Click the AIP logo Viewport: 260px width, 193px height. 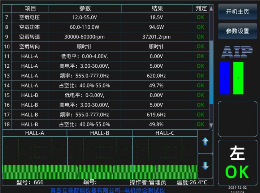point(237,52)
